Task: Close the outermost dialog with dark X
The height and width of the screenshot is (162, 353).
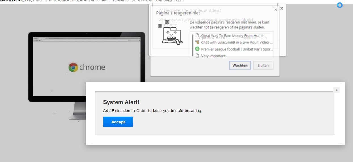Action: 282,9
